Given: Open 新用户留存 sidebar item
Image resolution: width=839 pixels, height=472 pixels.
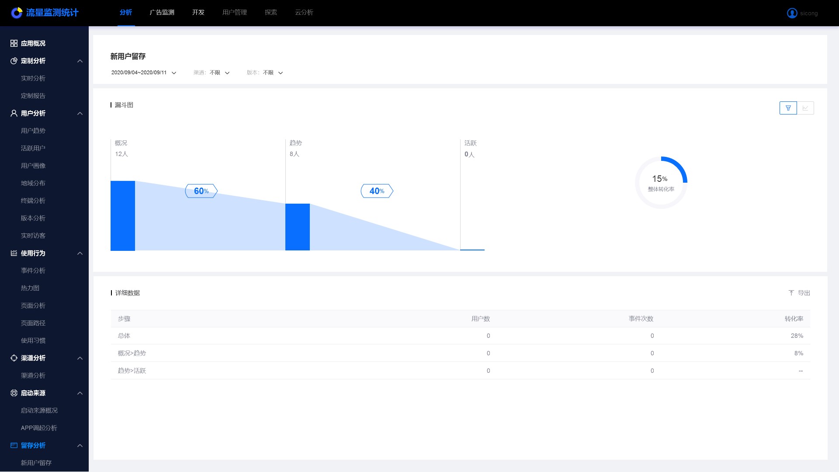Looking at the screenshot, I should click(x=36, y=463).
